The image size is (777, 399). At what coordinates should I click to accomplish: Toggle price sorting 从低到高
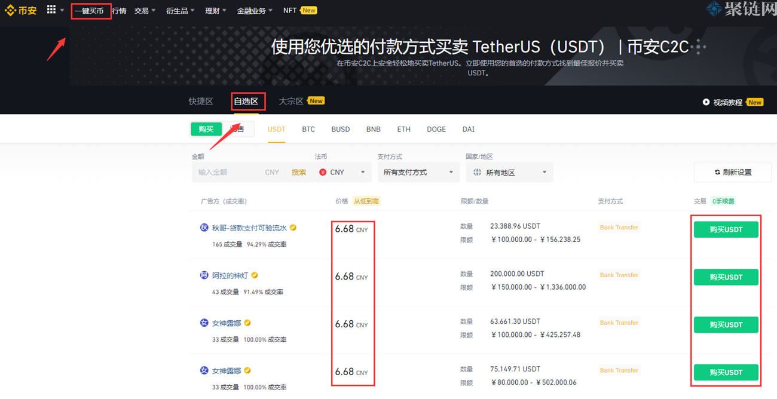tap(366, 201)
